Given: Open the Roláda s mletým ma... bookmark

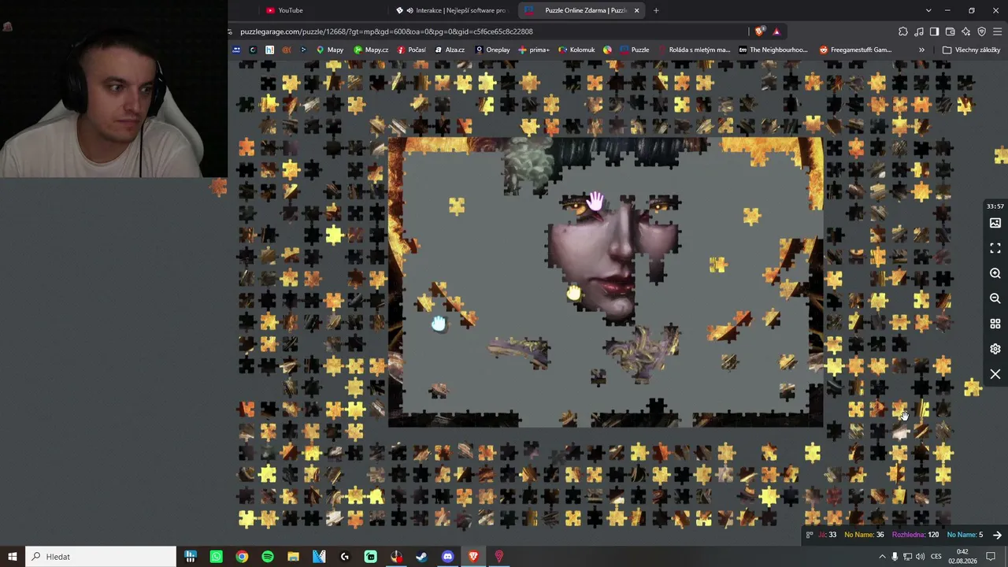Looking at the screenshot, I should point(693,50).
